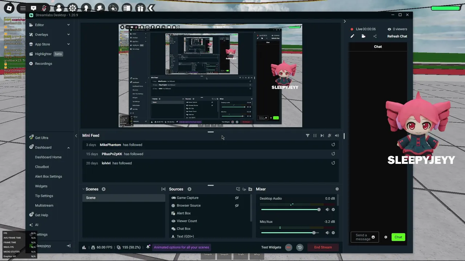Expand the App Store menu chevron
Screen dimensions: 465x261
pos(68,44)
